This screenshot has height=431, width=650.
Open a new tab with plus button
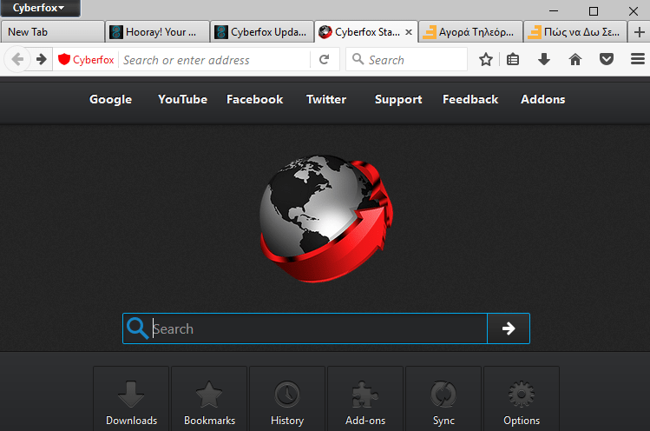coord(640,32)
